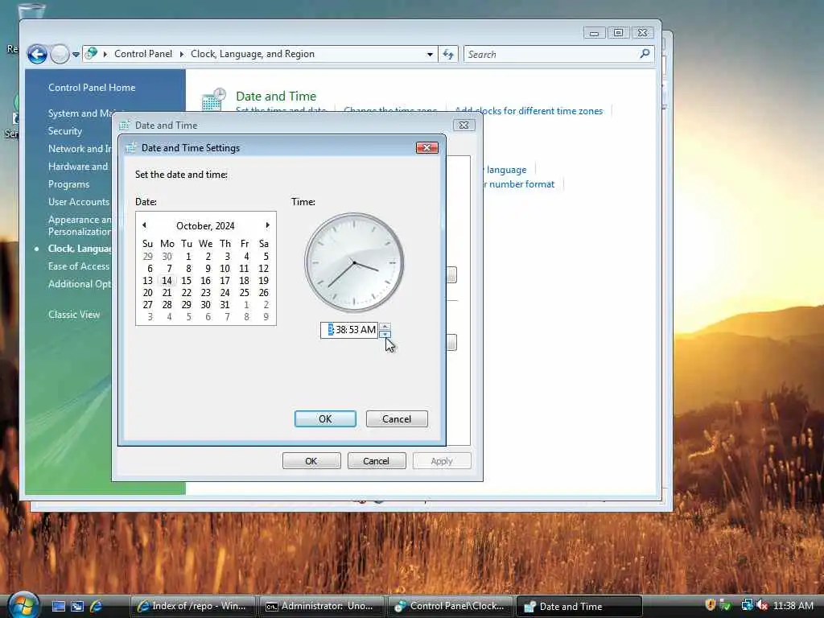Click the Back arrow in Control Panel
Screen dimensions: 824x618
[37, 54]
